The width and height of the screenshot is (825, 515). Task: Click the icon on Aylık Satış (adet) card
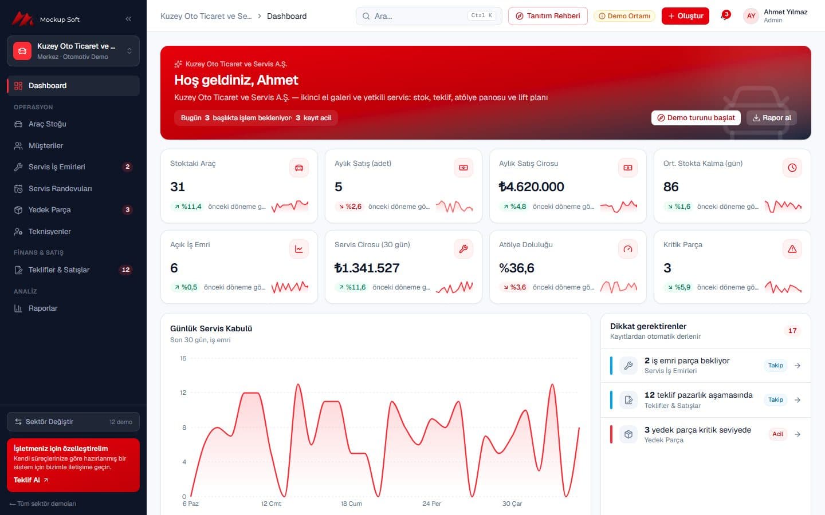[463, 168]
